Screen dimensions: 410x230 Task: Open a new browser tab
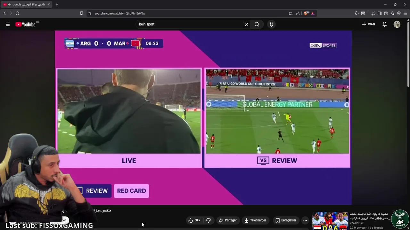[57, 4]
